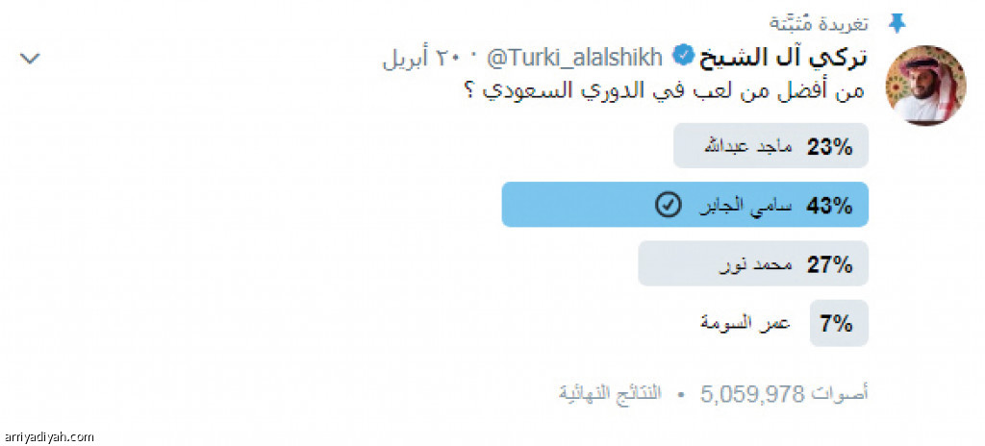Viewport: 985px width, 446px height.
Task: Open Turki Al-Sheikh's profile avatar
Action: [x=925, y=86]
